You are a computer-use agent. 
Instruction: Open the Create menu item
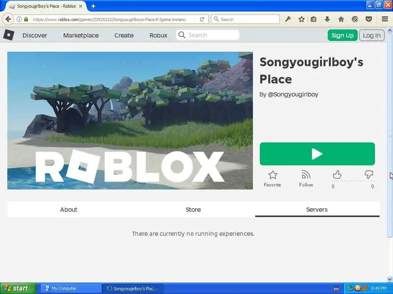tap(124, 35)
